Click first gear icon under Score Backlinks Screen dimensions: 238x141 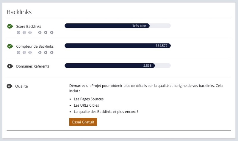(x=40, y=32)
